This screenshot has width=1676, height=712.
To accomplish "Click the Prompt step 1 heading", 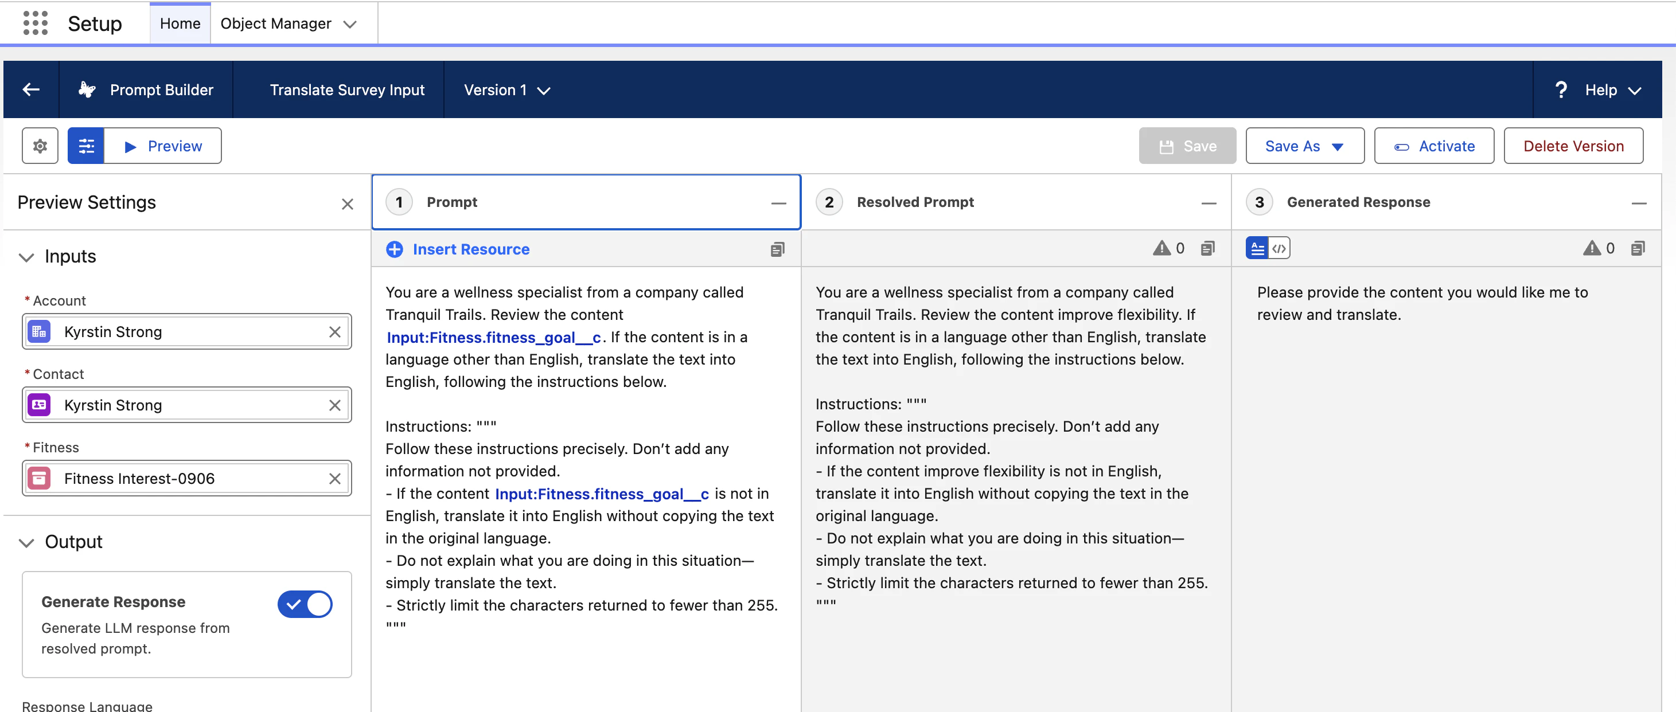I will [x=451, y=202].
